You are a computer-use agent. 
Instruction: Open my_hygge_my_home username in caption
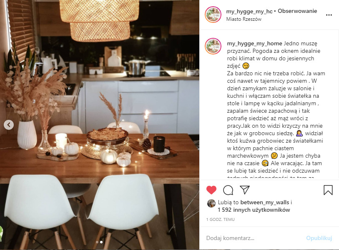point(254,44)
